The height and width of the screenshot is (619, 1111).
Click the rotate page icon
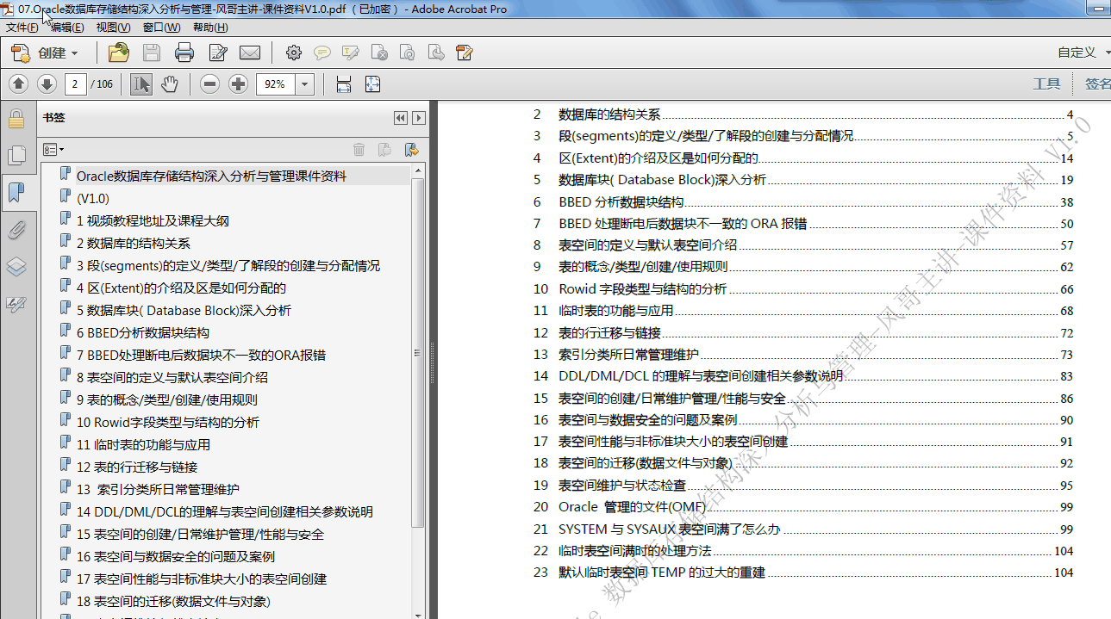coord(408,53)
